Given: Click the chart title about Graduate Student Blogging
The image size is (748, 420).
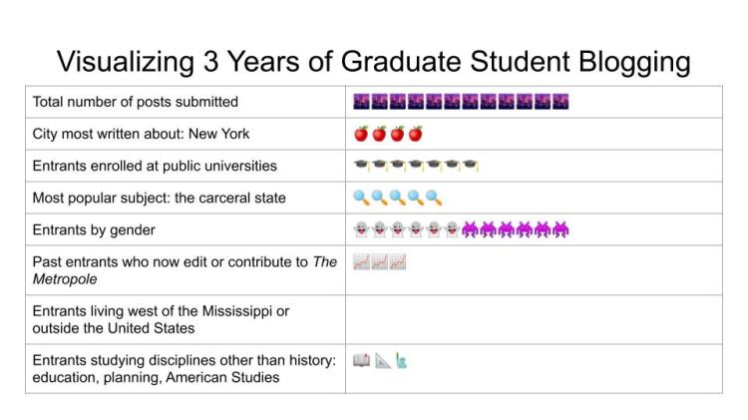Looking at the screenshot, I should point(373,61).
